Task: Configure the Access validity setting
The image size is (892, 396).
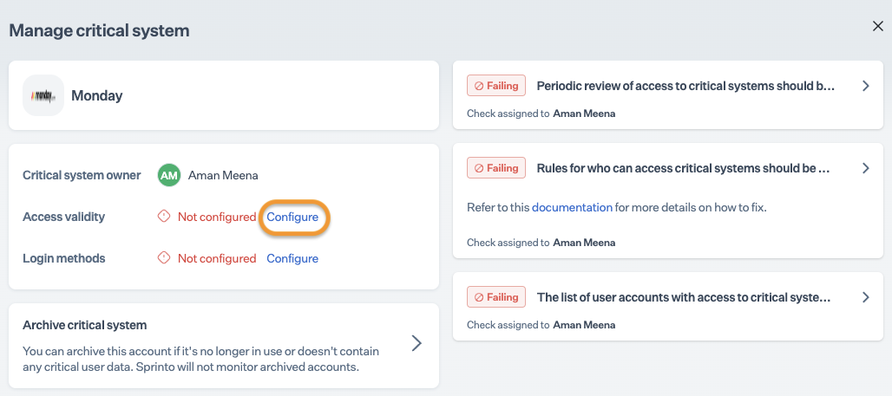Action: tap(292, 217)
